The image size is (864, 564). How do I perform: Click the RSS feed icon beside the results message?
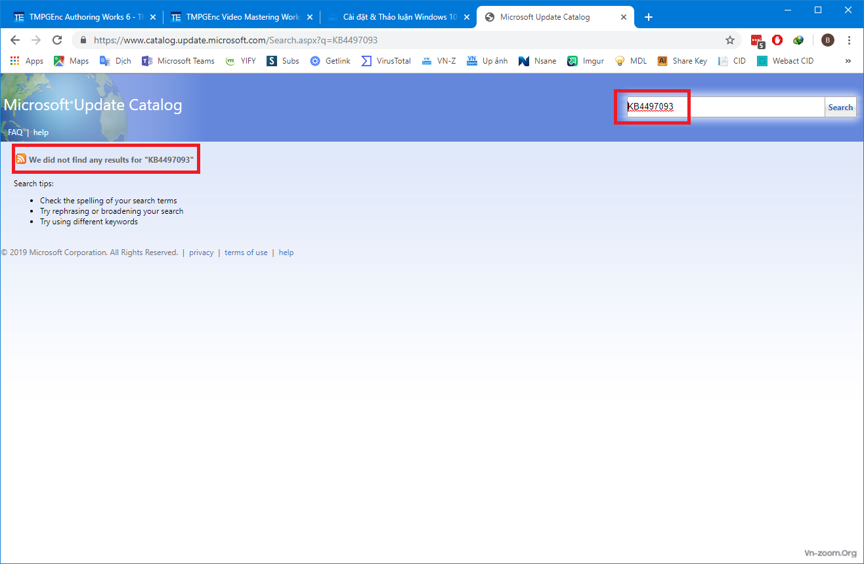pos(21,159)
